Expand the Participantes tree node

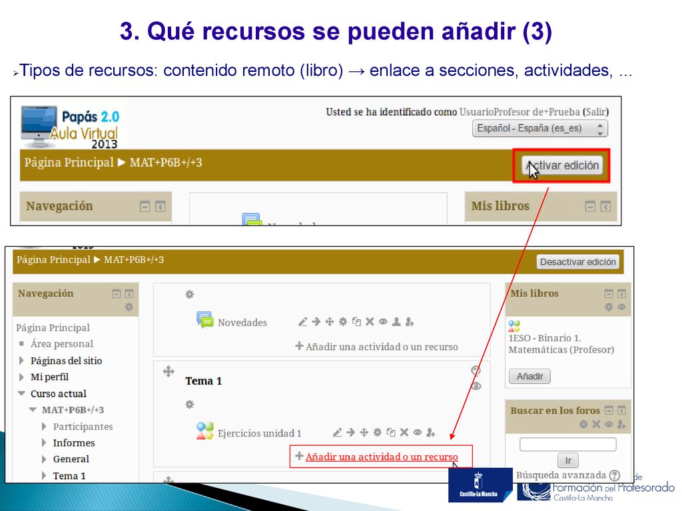[44, 426]
